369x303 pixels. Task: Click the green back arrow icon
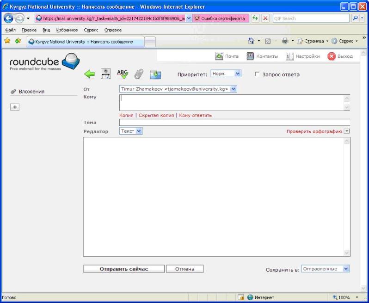coord(89,74)
